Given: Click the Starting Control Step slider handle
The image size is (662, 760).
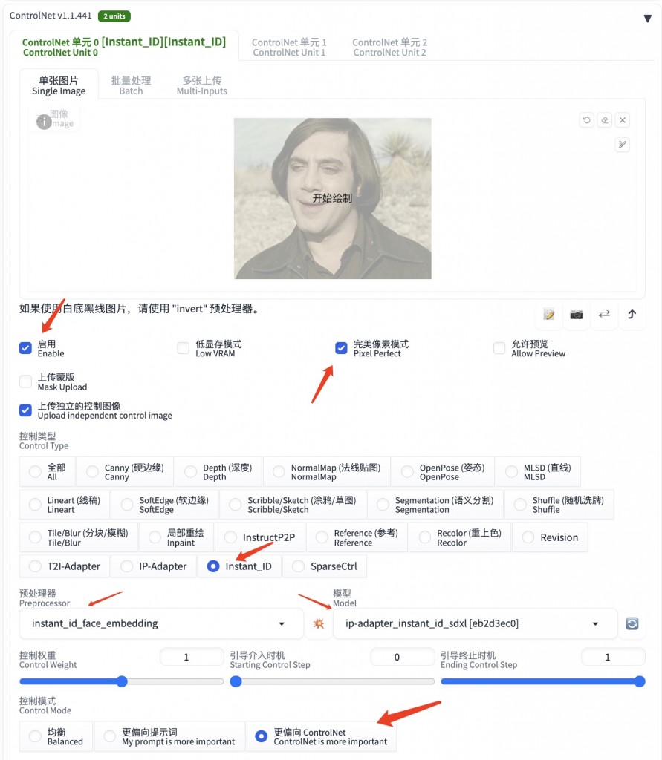Looking at the screenshot, I should (236, 681).
